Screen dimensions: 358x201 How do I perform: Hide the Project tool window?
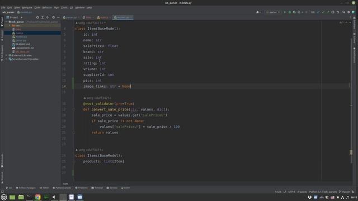click(x=58, y=17)
